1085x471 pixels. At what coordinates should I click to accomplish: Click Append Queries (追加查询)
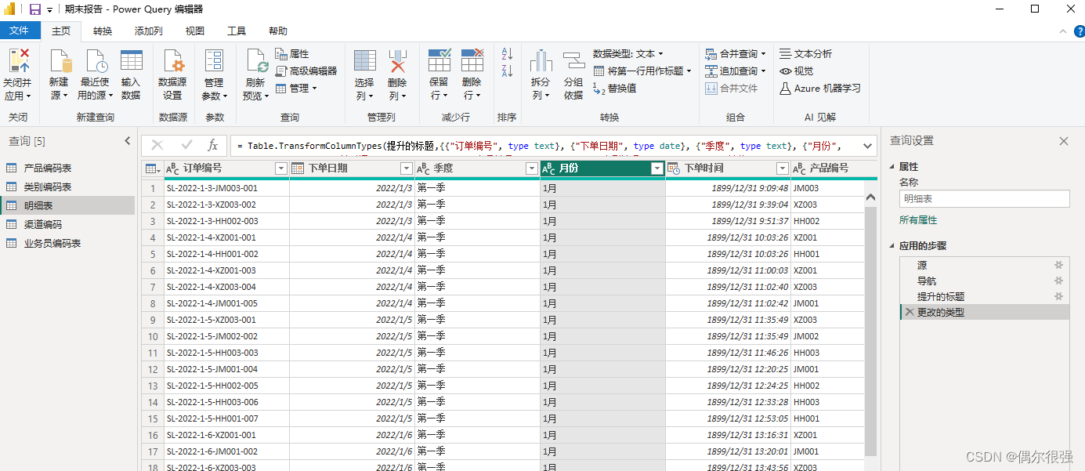[735, 71]
